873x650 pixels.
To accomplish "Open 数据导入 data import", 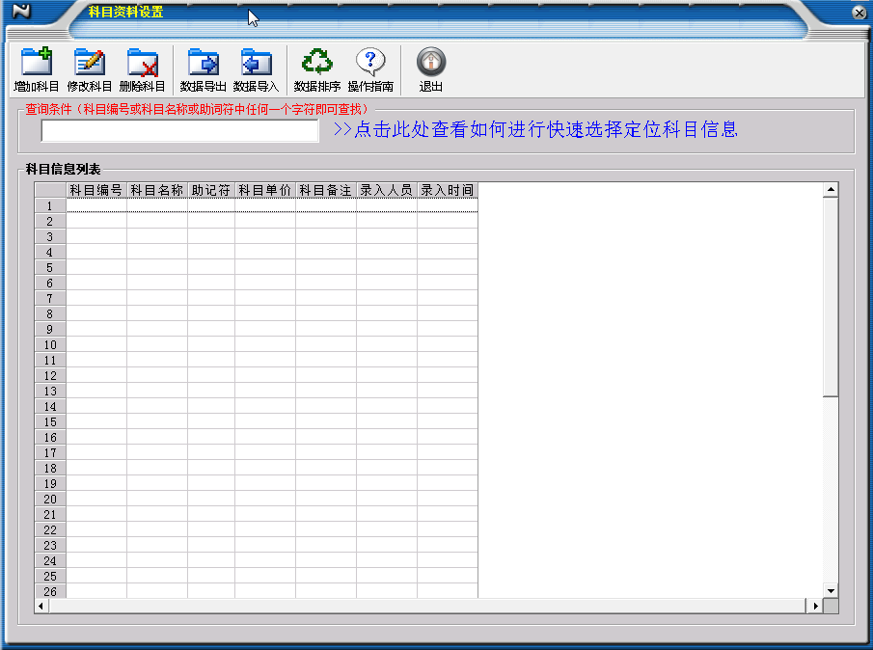I will (x=256, y=69).
